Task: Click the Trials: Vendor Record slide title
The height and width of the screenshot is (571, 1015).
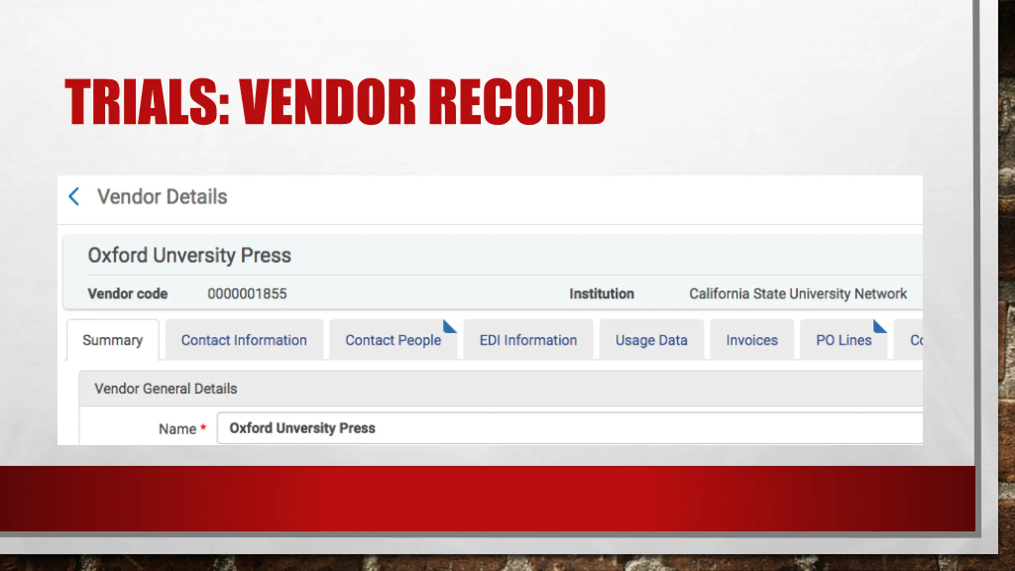Action: tap(335, 102)
